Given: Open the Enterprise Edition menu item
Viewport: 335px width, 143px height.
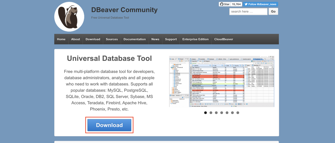Looking at the screenshot, I should tap(196, 39).
